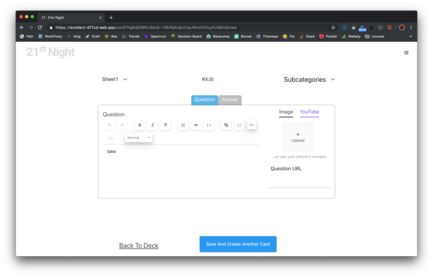Viewport: 433px width, 277px height.
Task: Insert a code block
Action: [209, 125]
